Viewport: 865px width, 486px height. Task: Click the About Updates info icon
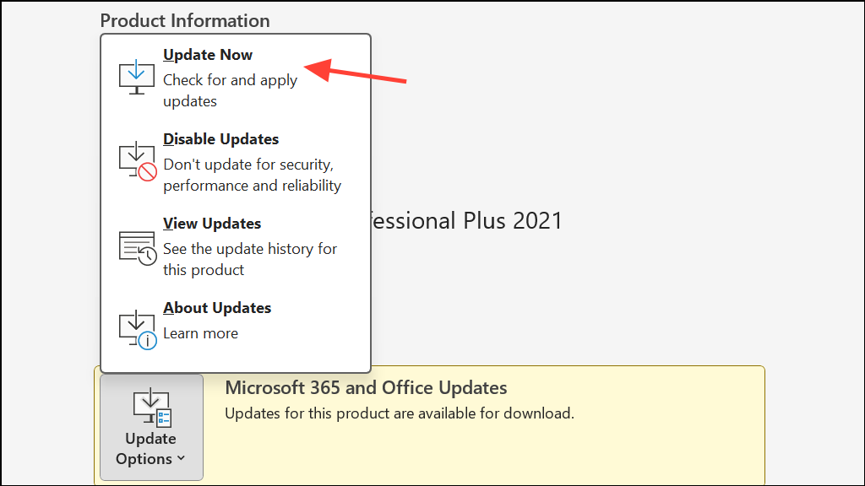(x=138, y=330)
